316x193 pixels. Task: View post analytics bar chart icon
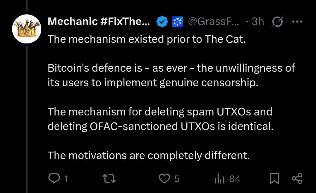(219, 178)
